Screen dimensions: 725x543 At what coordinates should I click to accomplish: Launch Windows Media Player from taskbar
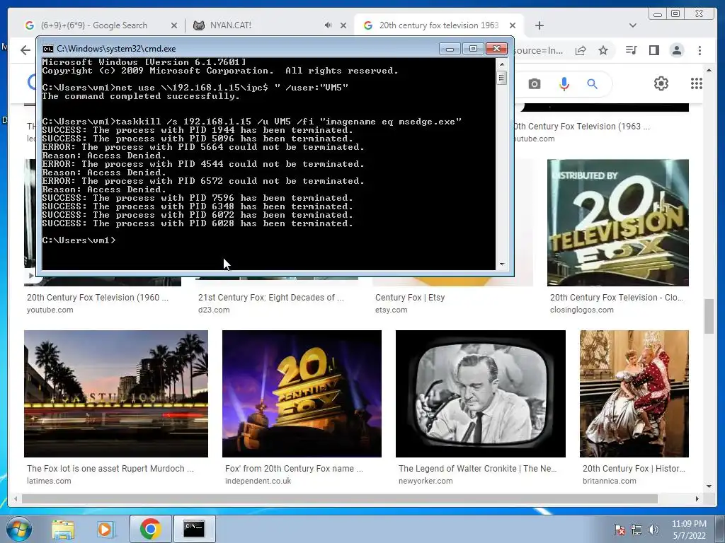(105, 529)
